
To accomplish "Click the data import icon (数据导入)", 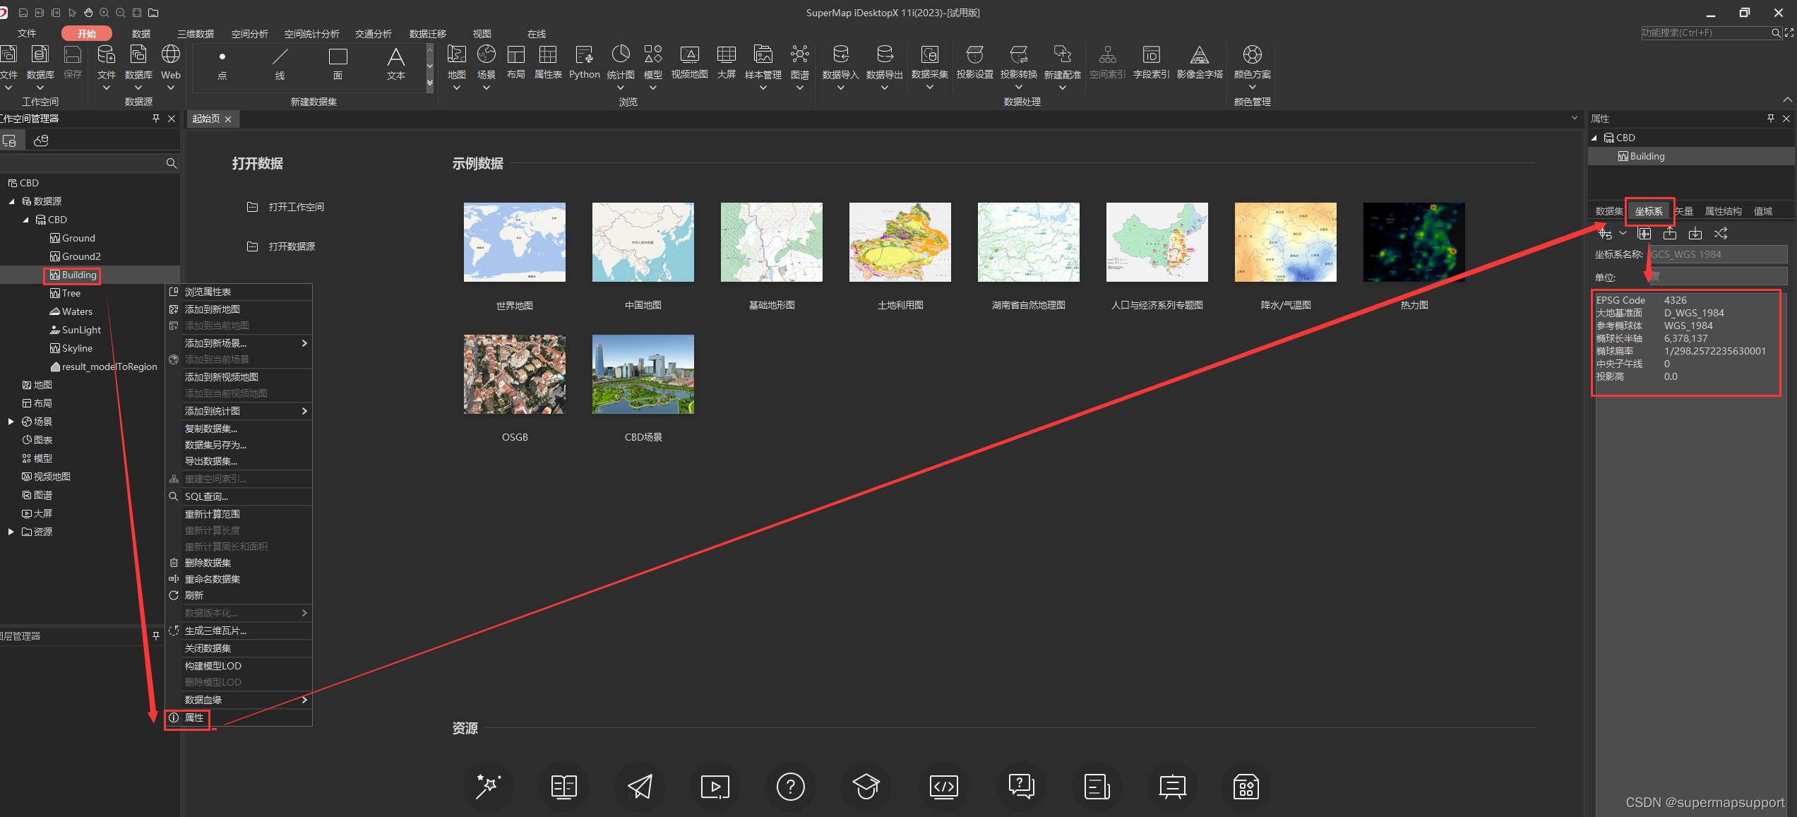I will tap(840, 61).
